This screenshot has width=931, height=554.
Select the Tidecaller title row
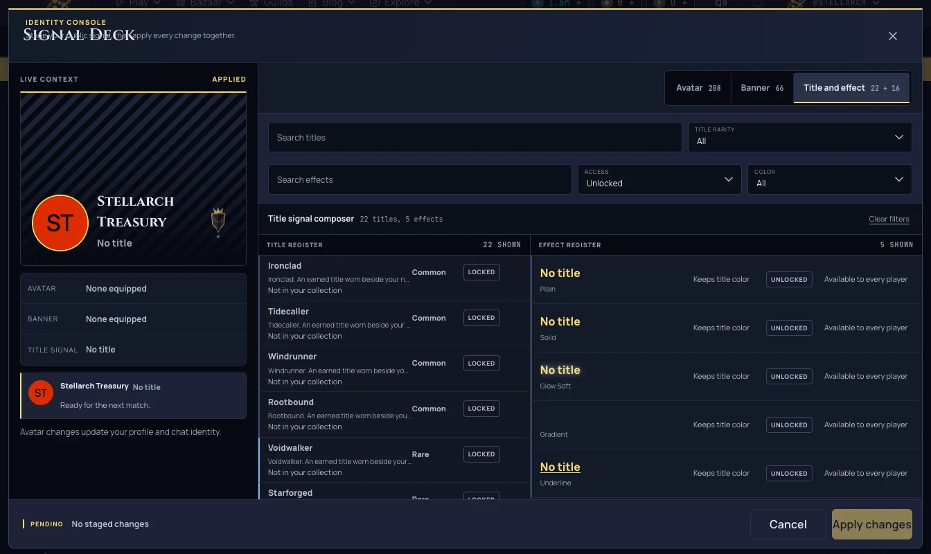[x=394, y=323]
